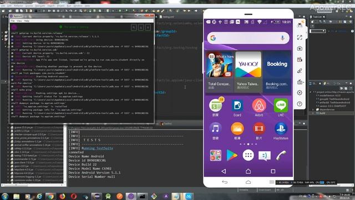This screenshot has width=355, height=200.
Task: Open the messaging app in phone dock
Action: [x=265, y=156]
